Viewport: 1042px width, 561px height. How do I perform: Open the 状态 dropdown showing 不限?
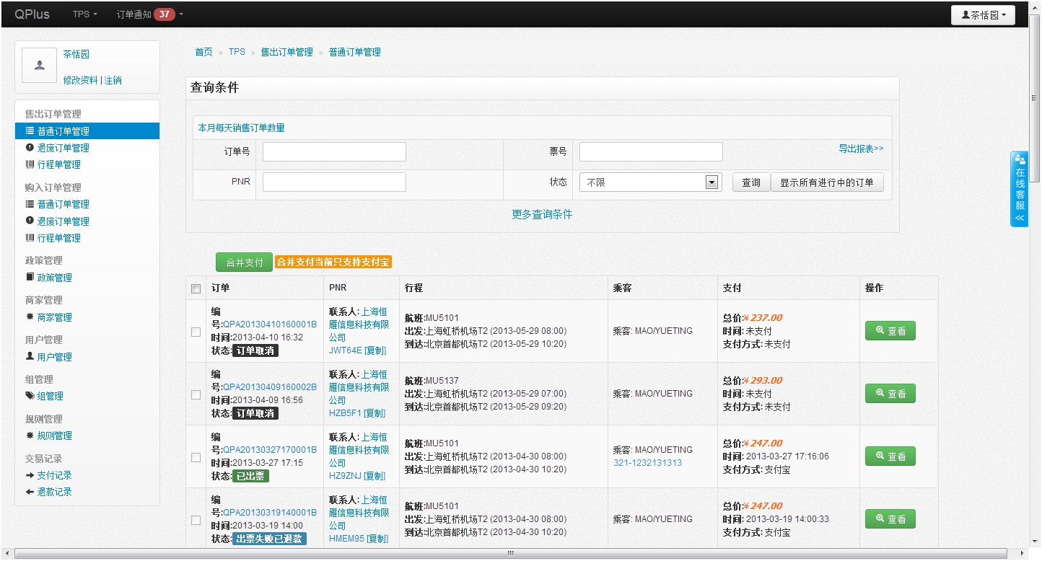649,183
